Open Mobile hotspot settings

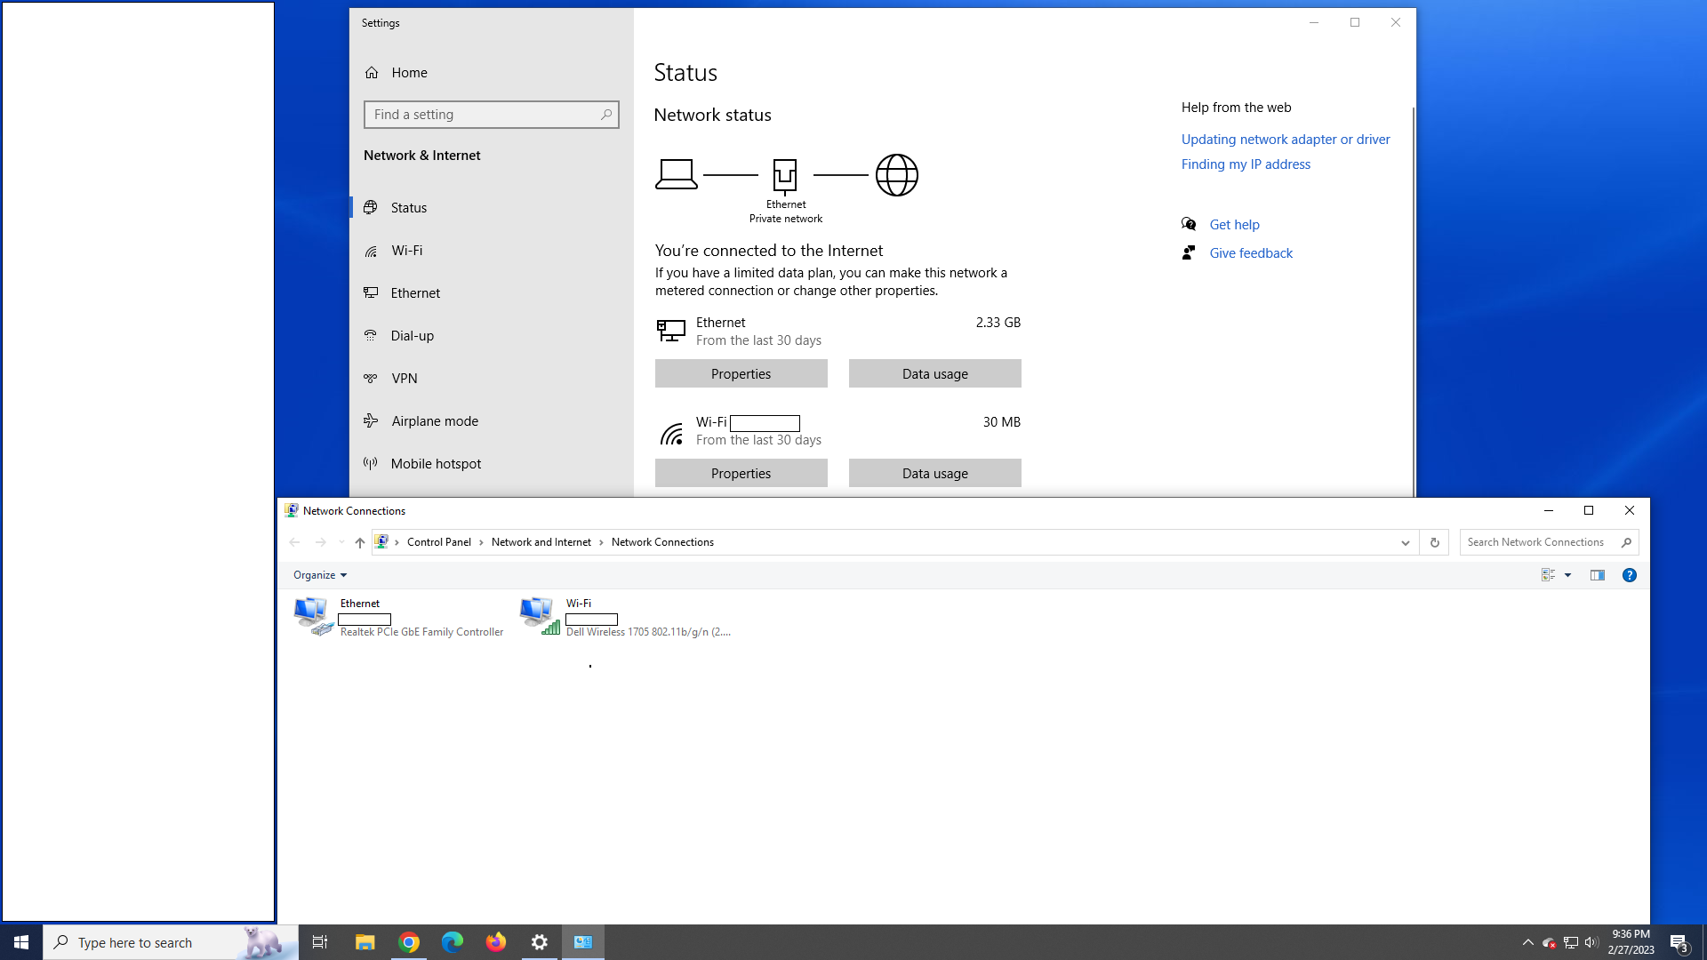[436, 464]
